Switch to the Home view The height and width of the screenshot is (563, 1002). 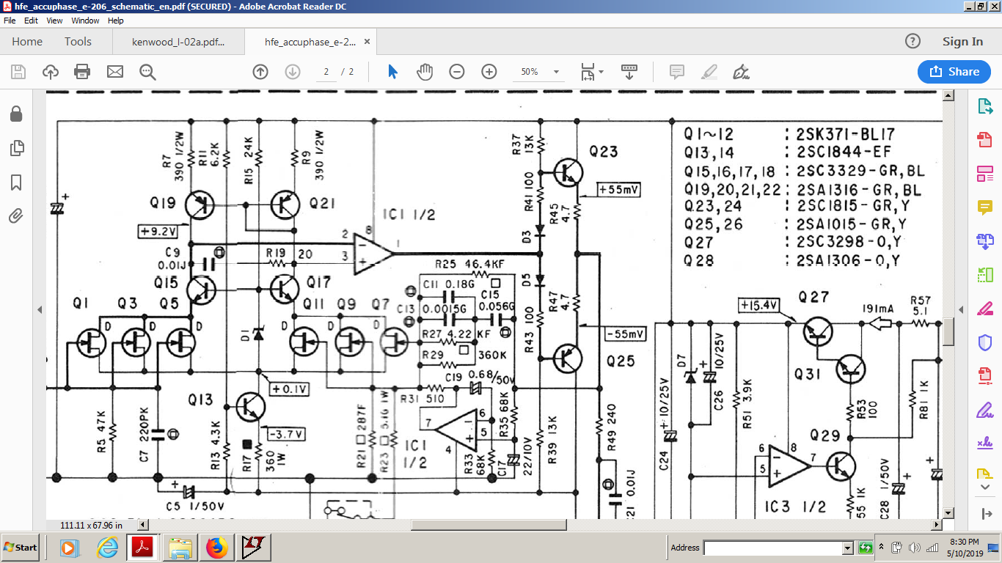pos(27,42)
